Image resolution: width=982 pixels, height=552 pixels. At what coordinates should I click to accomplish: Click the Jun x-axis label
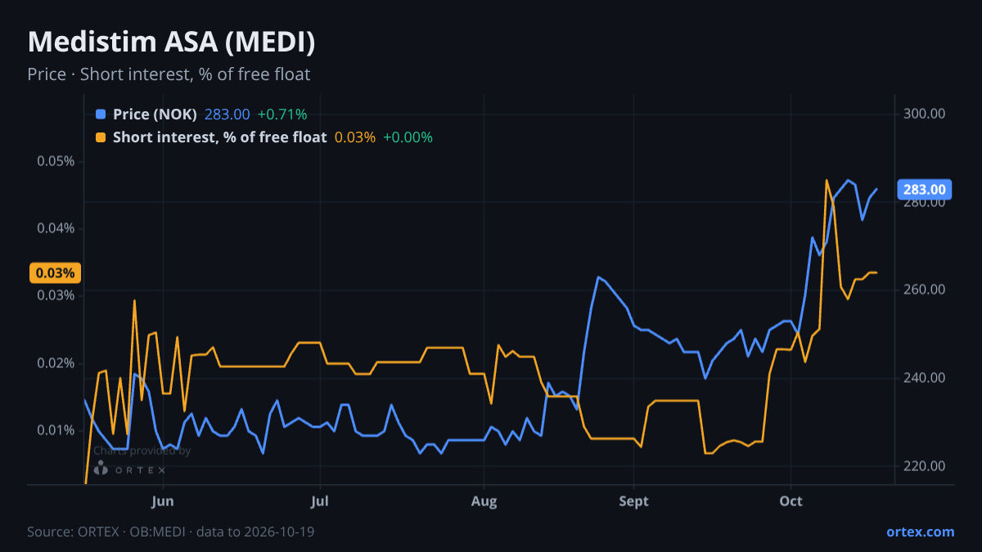(163, 500)
